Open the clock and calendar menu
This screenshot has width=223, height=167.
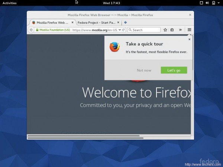pyautogui.click(x=111, y=3)
